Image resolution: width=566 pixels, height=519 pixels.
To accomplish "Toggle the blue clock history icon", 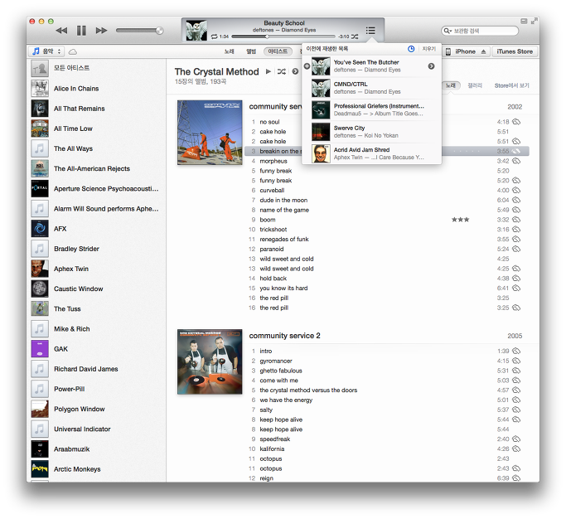I will (411, 49).
